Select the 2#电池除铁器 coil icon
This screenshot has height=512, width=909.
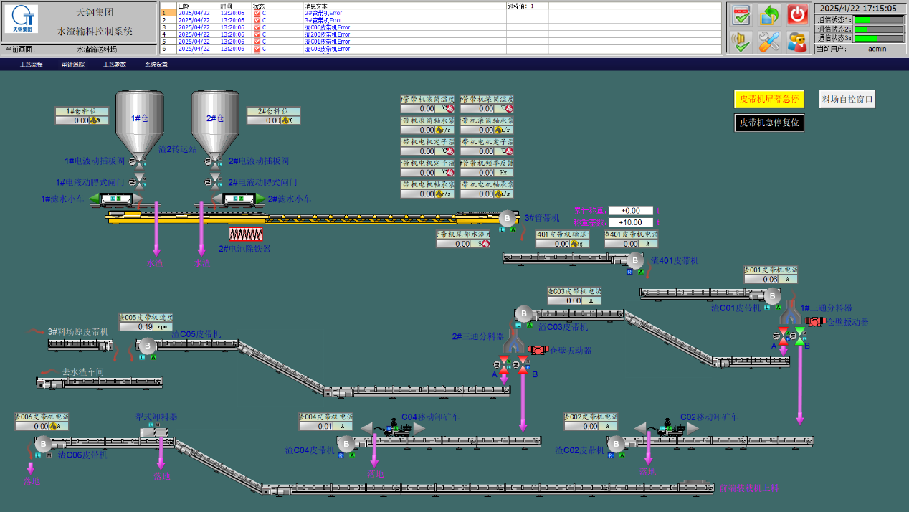[246, 234]
